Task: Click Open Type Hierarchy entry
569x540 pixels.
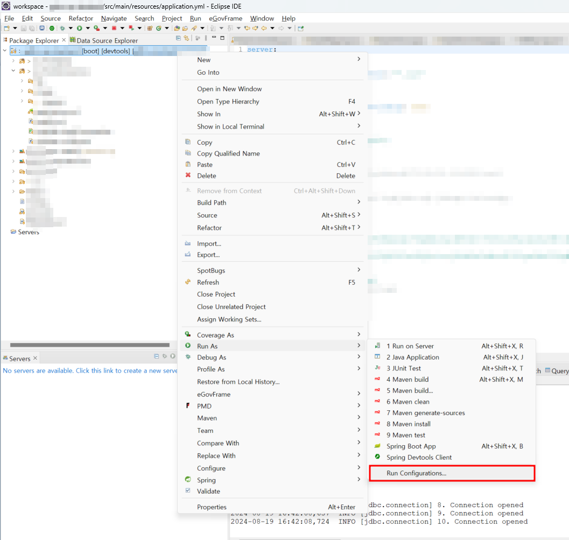Action: coord(272,102)
